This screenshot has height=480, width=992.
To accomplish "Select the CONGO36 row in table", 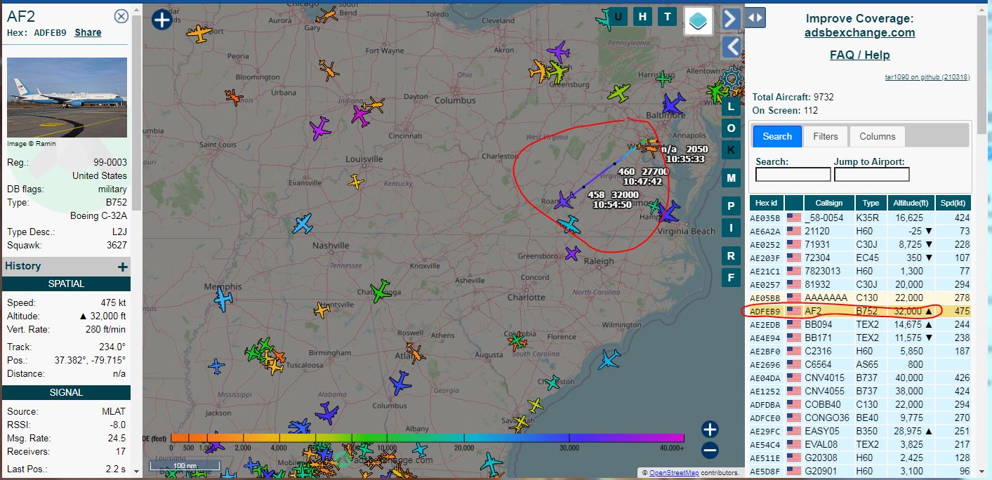I will tap(861, 418).
